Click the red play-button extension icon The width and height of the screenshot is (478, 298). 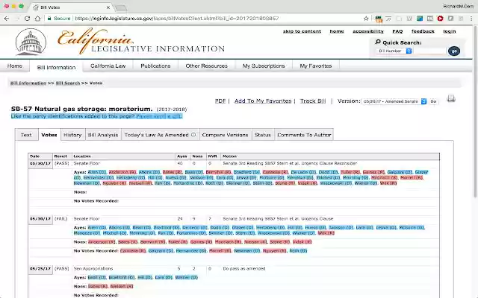pos(440,19)
